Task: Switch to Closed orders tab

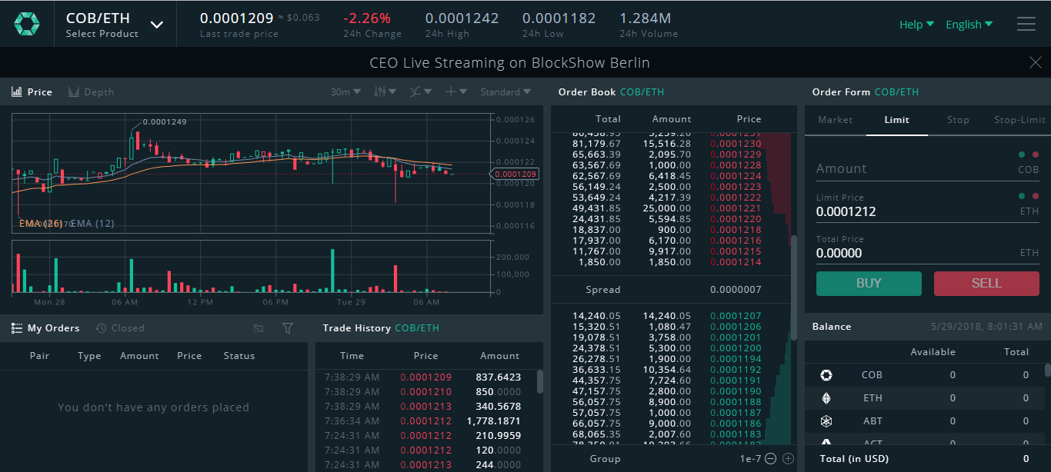Action: click(120, 328)
